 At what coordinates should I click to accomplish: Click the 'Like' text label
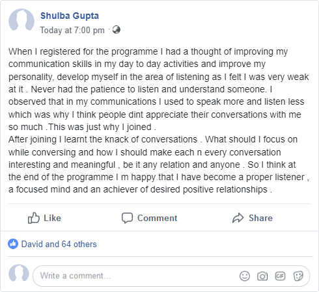[x=52, y=218]
